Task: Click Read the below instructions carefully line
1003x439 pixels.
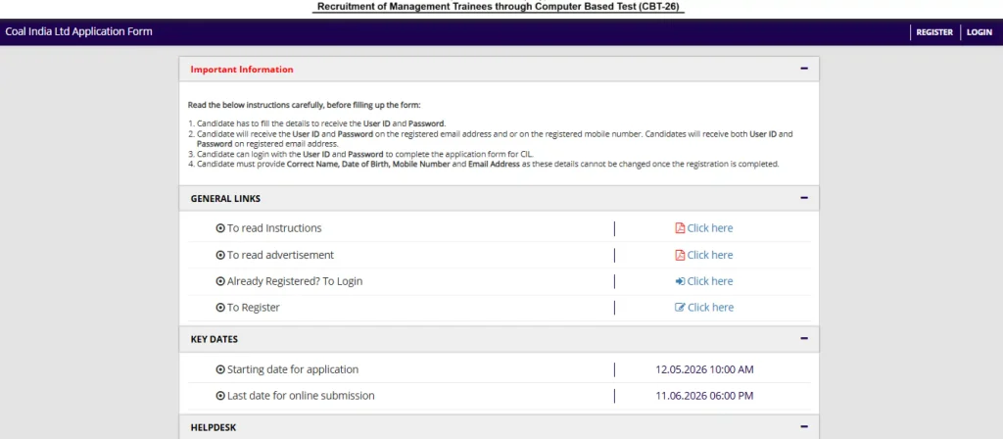Action: (x=305, y=104)
